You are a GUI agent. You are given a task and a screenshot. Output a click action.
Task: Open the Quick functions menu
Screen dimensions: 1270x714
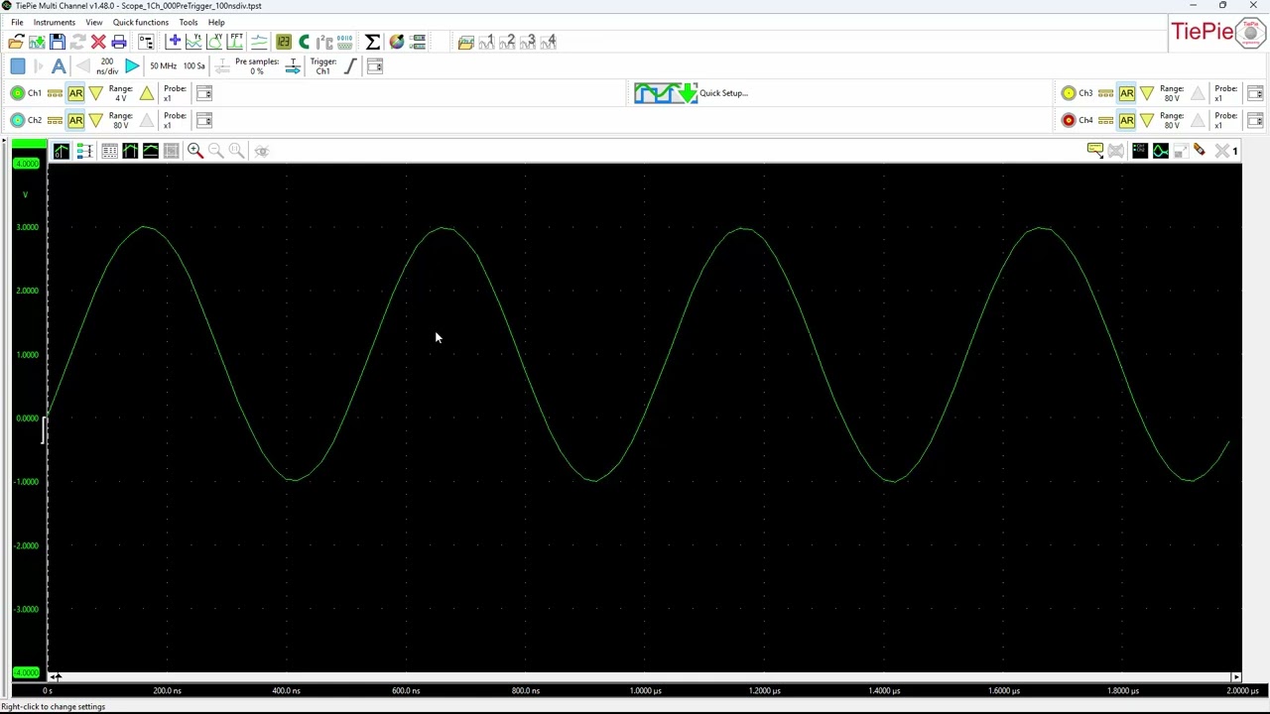(141, 22)
